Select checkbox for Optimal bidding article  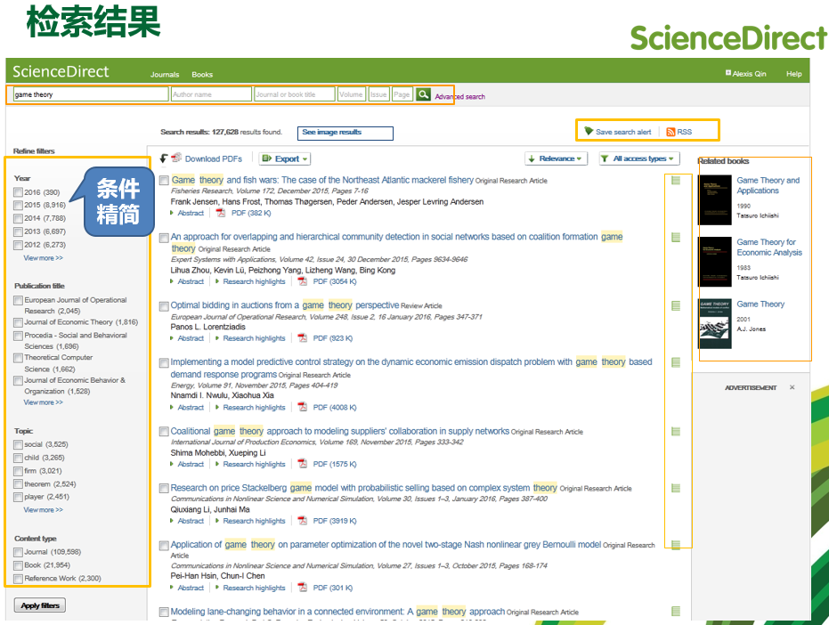164,306
